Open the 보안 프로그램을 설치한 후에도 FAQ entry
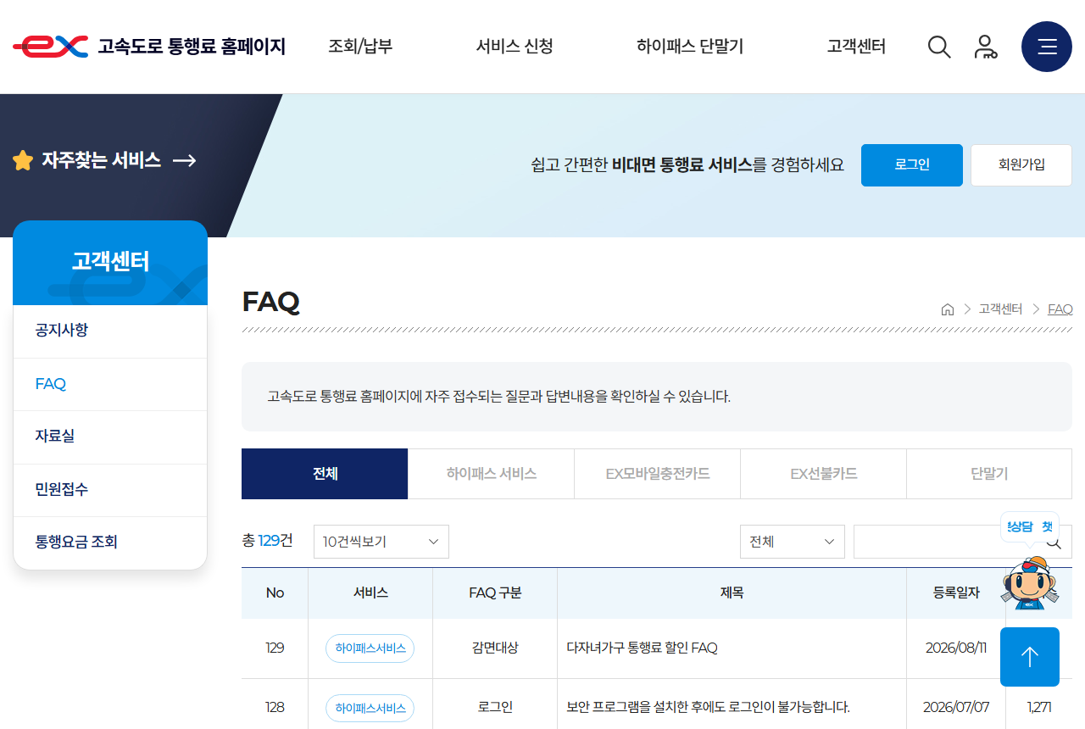Viewport: 1085px width, 729px height. point(708,708)
